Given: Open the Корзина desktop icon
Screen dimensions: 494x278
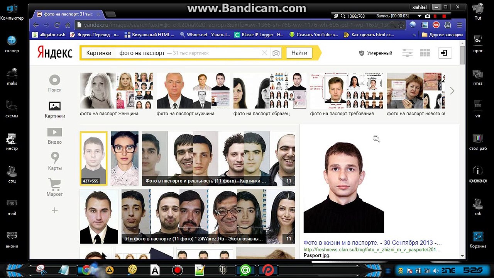Looking at the screenshot, I should coord(478,239).
